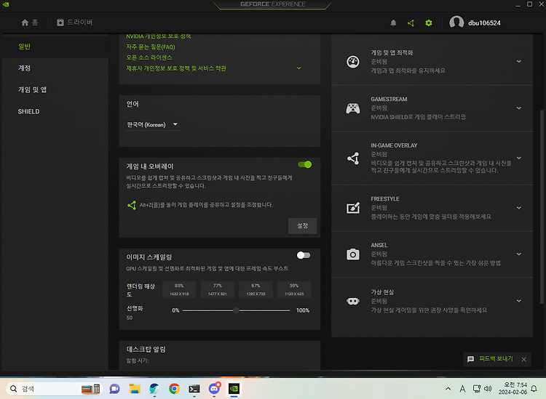Click the 피드백 보내기 button
Image resolution: width=546 pixels, height=399 pixels.
(496, 359)
